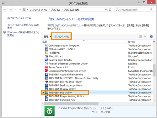Open Windows の機能の有効化または無効化 link
Viewport: 157px width, 118px height.
(x=23, y=34)
